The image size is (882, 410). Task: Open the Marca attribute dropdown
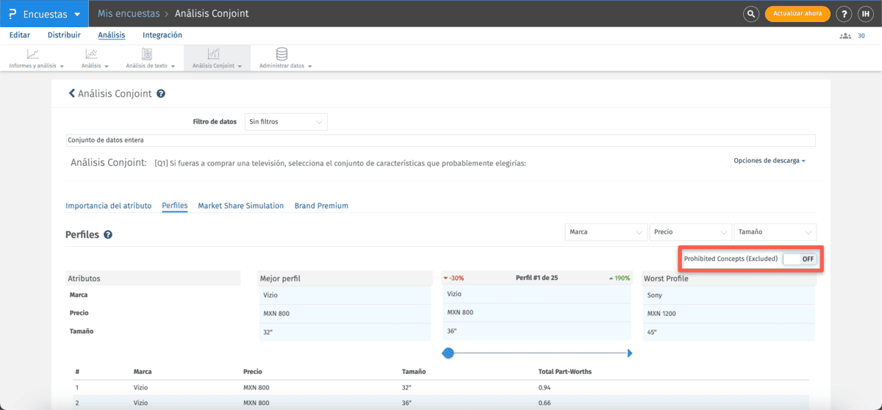(606, 232)
